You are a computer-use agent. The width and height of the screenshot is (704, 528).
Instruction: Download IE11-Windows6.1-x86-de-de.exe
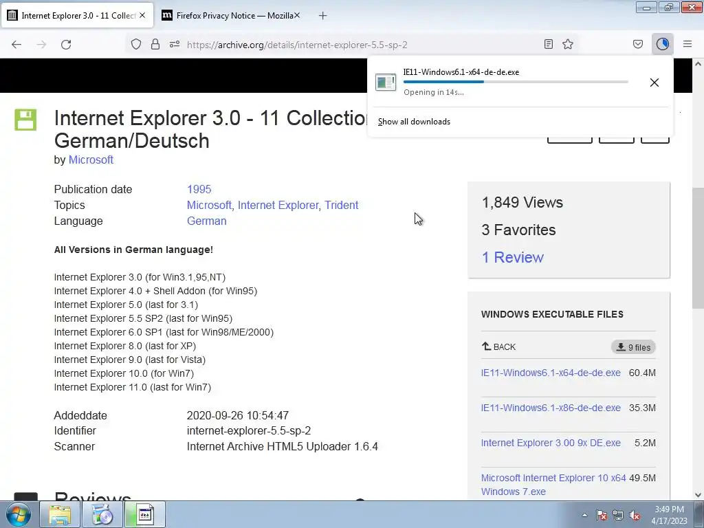point(551,408)
